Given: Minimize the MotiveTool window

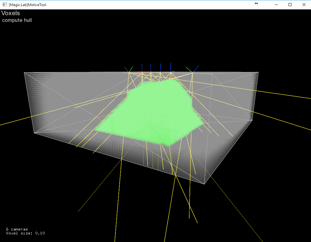Looking at the screenshot, I should pos(276,5).
